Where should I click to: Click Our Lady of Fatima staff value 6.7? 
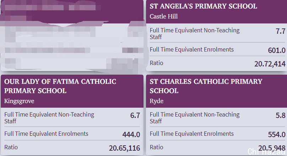tap(135, 115)
